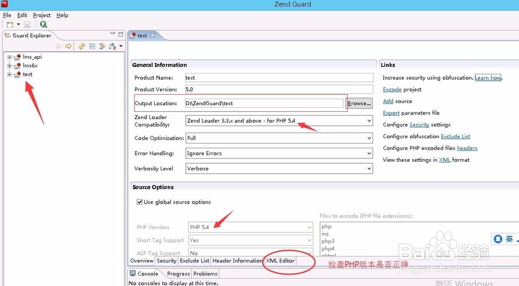The height and width of the screenshot is (286, 519).
Task: Select php4 in Files to encode list
Action: (x=328, y=248)
